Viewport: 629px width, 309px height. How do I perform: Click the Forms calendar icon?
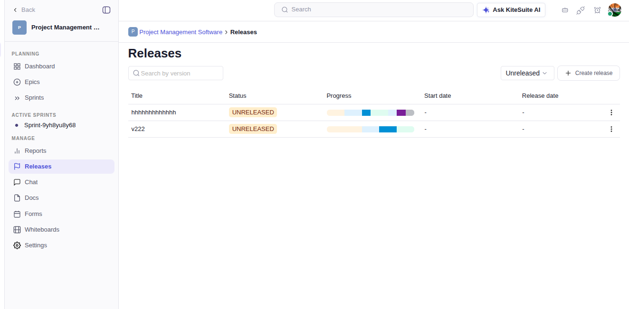pyautogui.click(x=17, y=214)
